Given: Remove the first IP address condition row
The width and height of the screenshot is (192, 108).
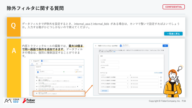Looking at the screenshot, I should 161,77.
